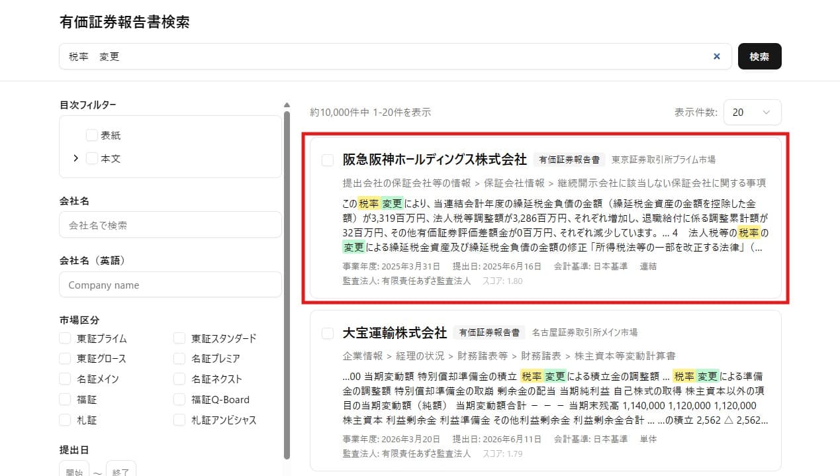840x476 pixels.
Task: Click the 終了 end date field
Action: [121, 470]
